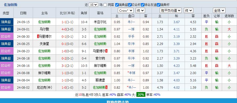The image size is (237, 103).
Task: Click home odds 3.37
Action: [x=160, y=73]
